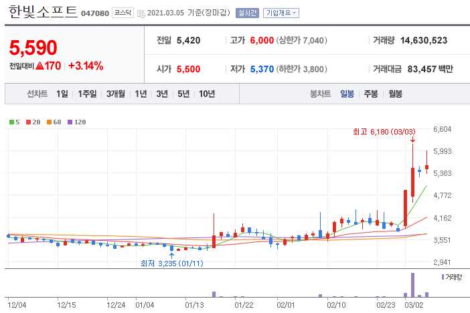Select the 1년 line chart range

pyautogui.click(x=141, y=94)
